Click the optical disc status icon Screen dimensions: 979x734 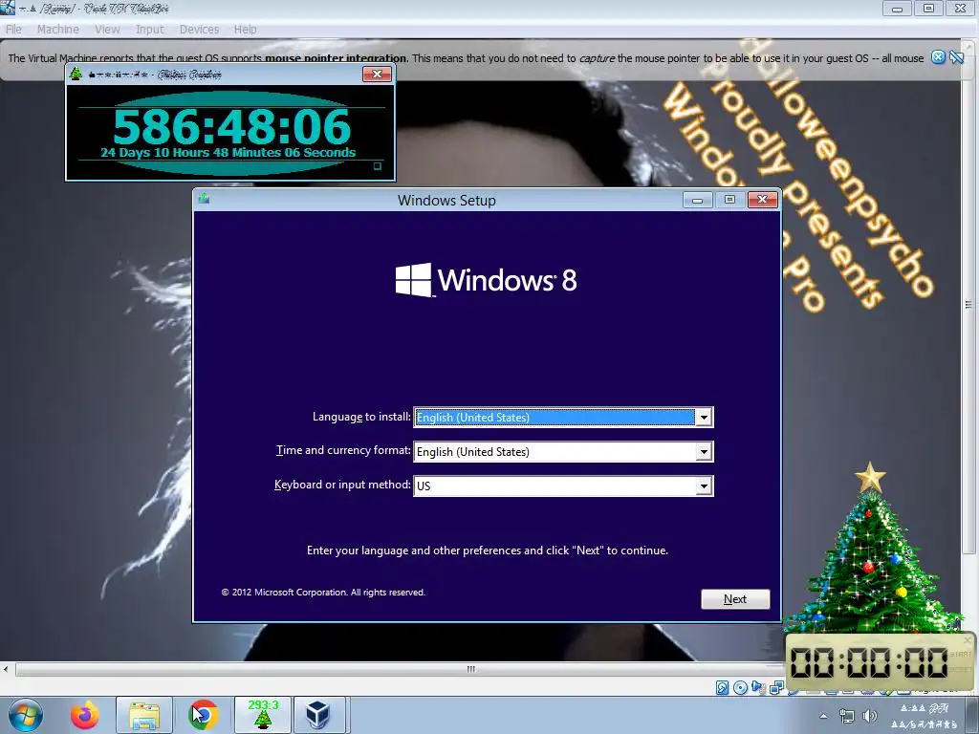pyautogui.click(x=741, y=688)
